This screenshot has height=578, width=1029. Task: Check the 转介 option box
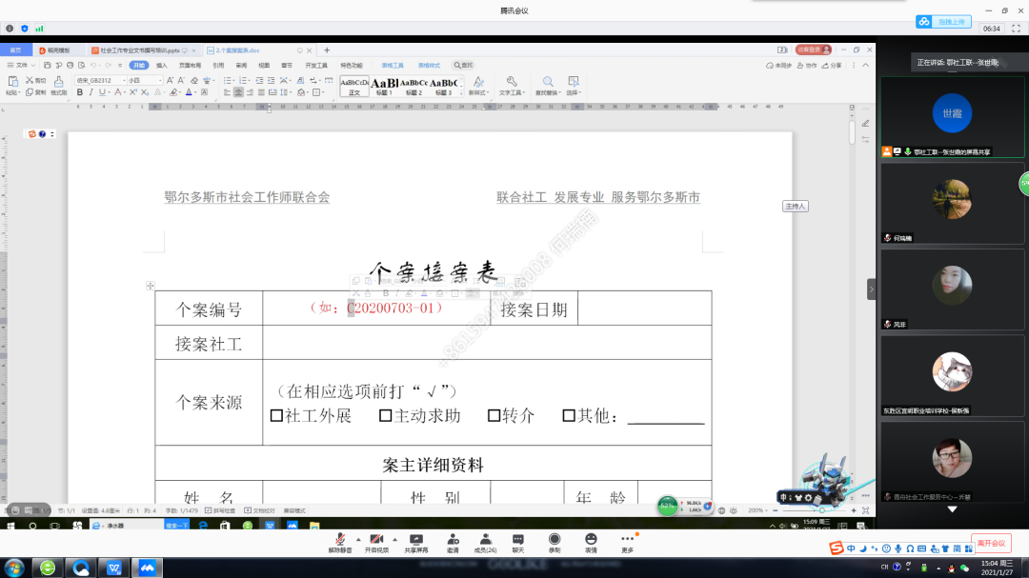click(494, 416)
